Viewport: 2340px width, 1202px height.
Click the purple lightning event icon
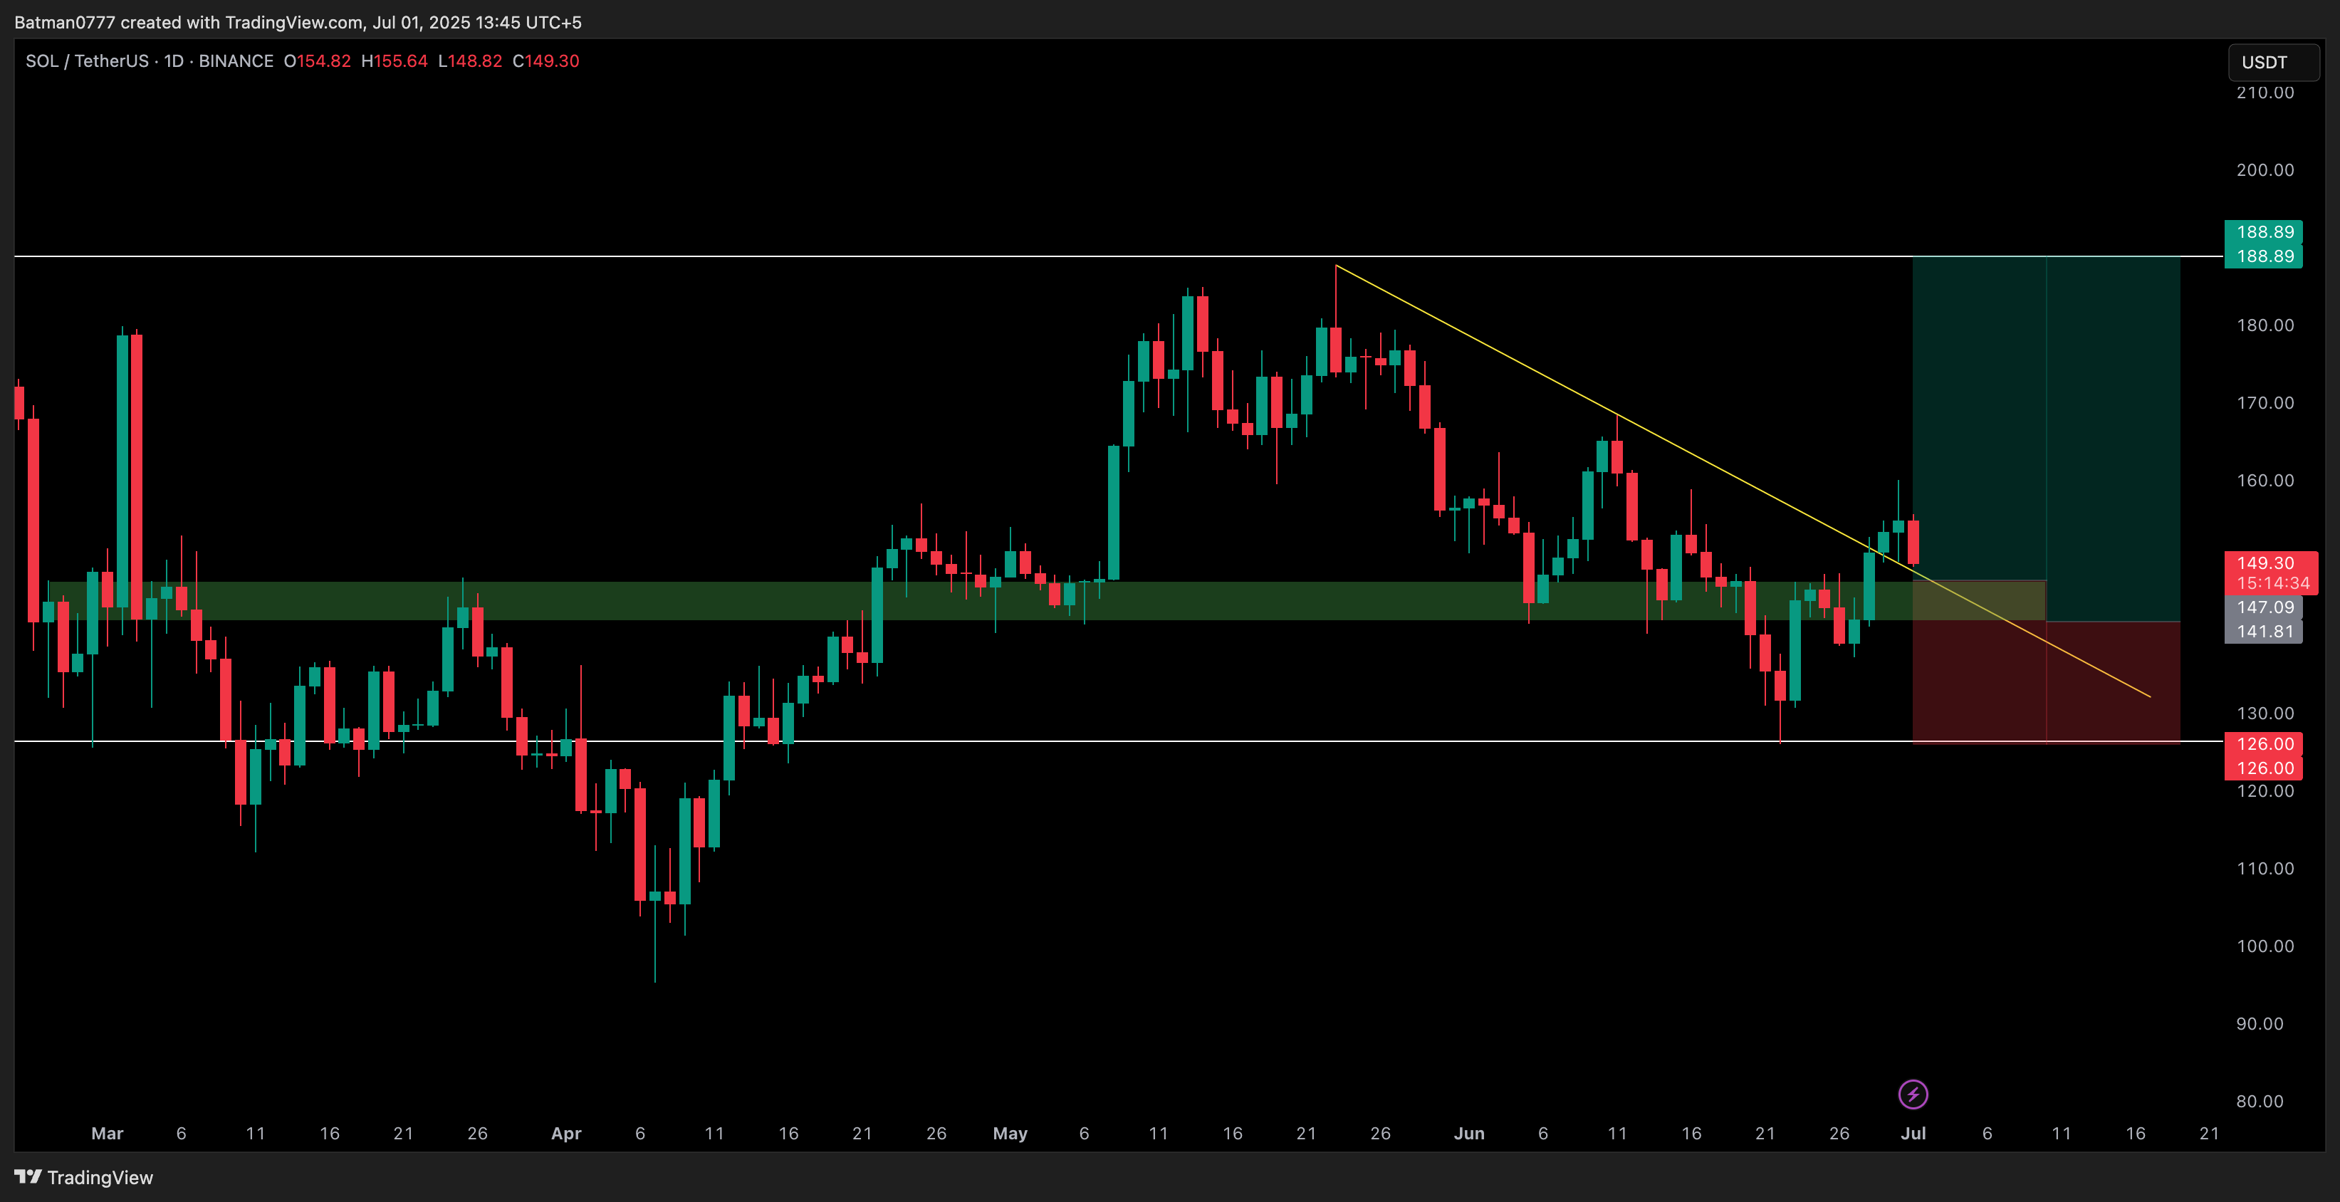click(x=1912, y=1094)
